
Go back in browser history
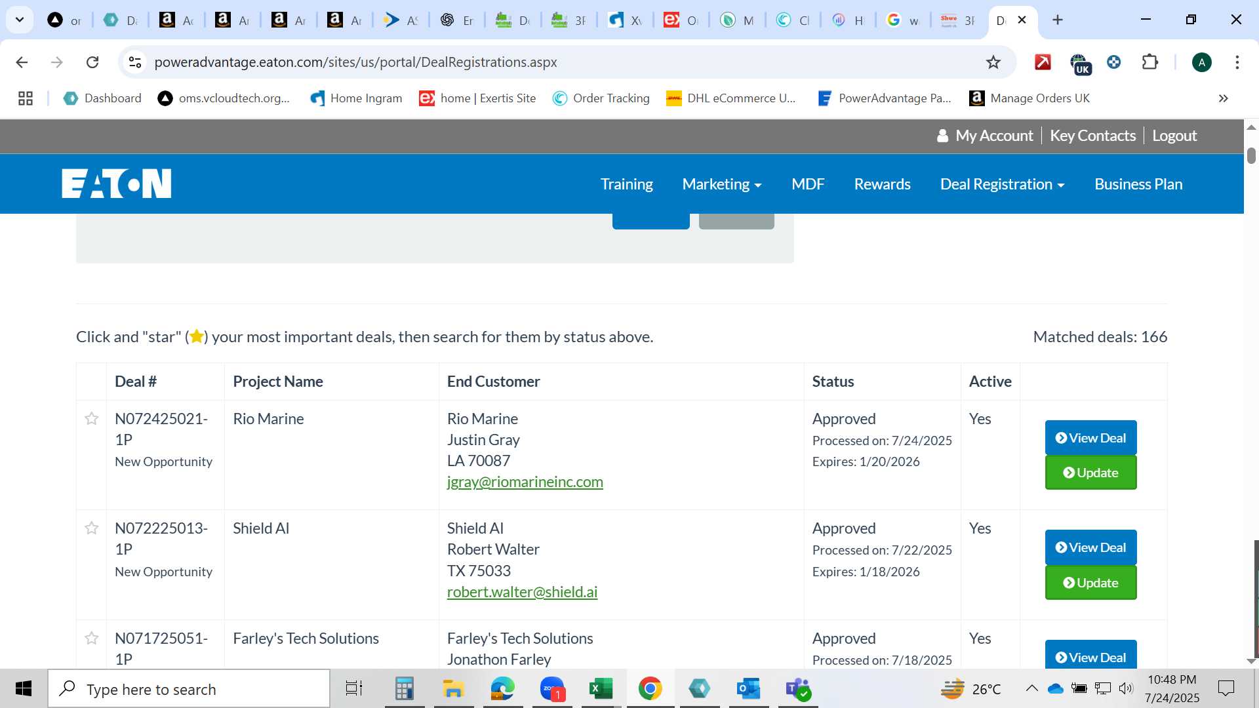[x=22, y=62]
